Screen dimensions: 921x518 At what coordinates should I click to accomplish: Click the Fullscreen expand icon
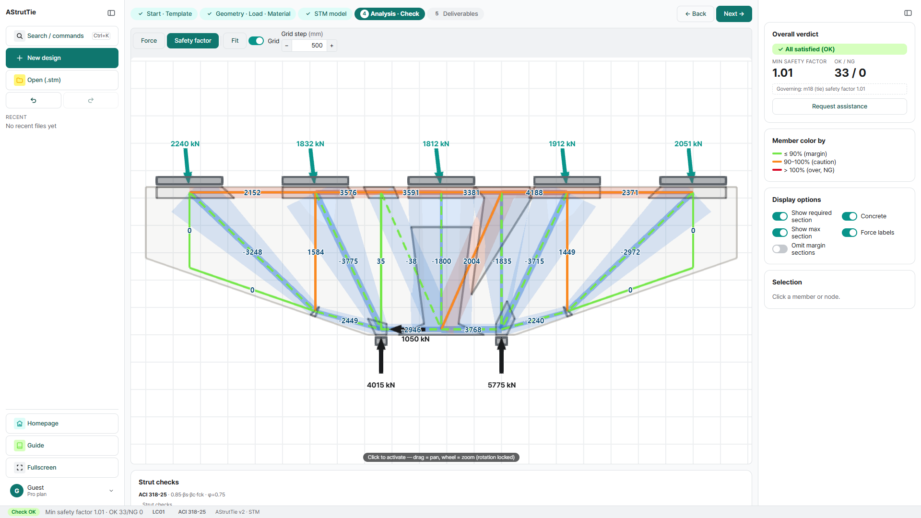pos(20,468)
